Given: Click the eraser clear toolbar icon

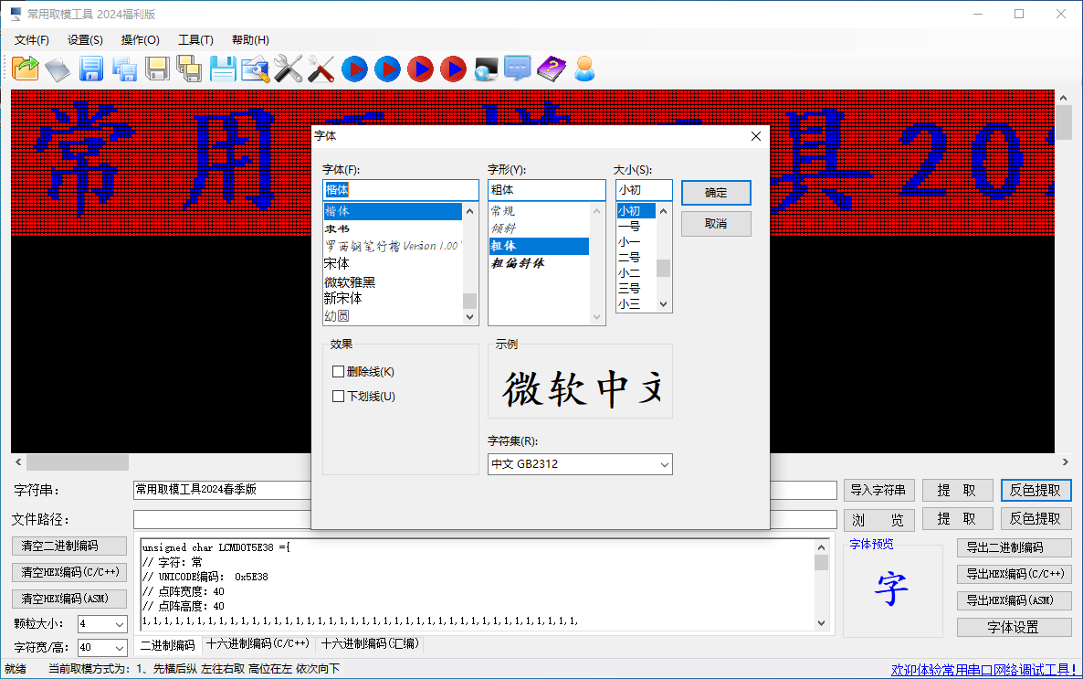Looking at the screenshot, I should coord(58,69).
